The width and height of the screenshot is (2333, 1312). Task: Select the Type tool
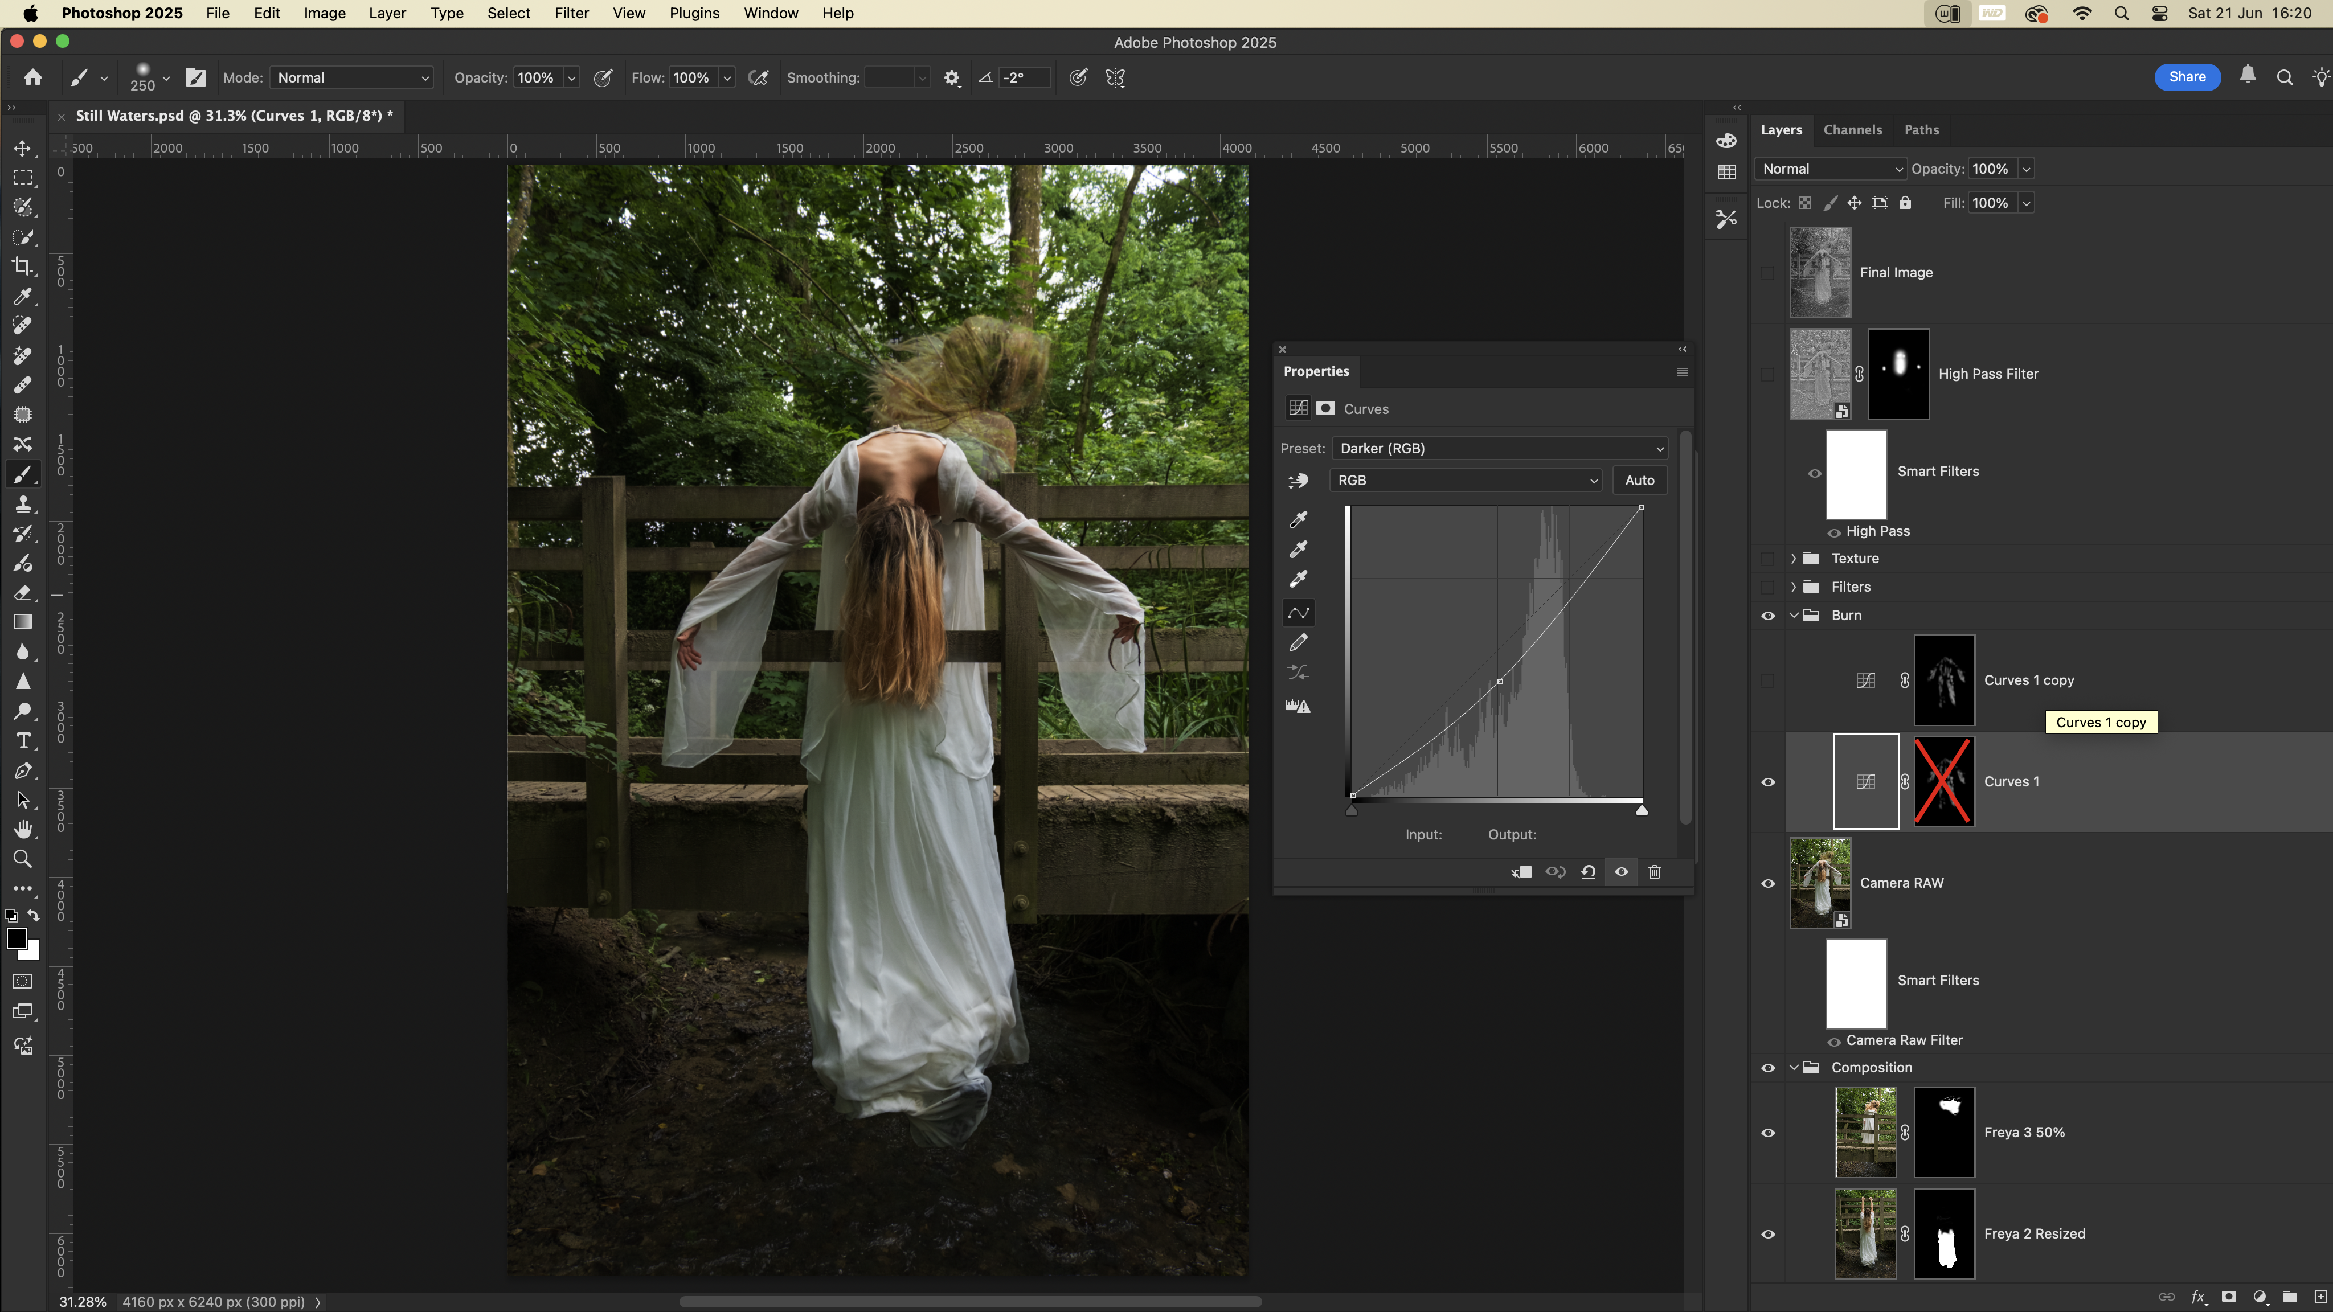click(x=23, y=741)
